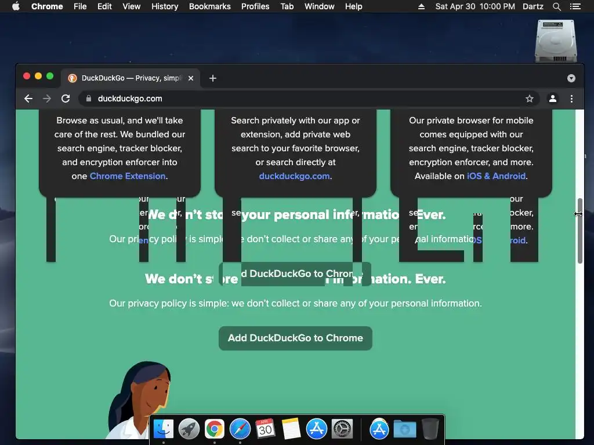The width and height of the screenshot is (594, 445).
Task: Click the woman illustration on the page
Action: [x=139, y=400]
